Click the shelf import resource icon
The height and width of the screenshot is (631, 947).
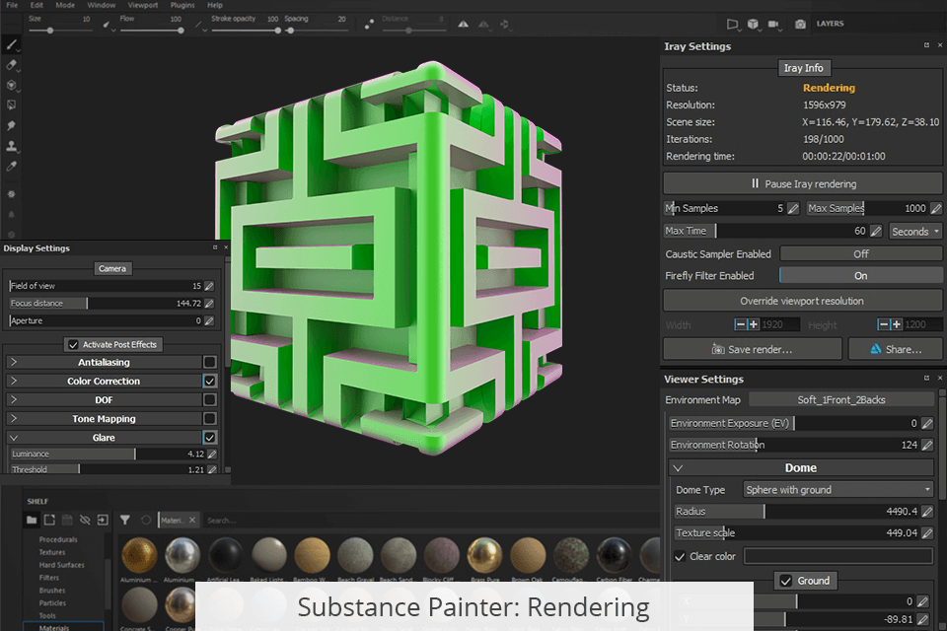coord(103,520)
